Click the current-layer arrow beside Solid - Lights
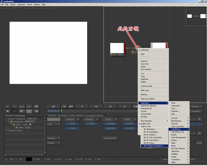The image size is (207, 166). pyautogui.click(x=30, y=125)
